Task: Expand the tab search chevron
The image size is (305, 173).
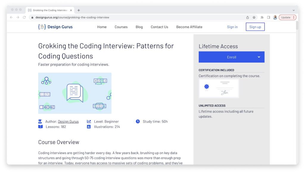Action: click(294, 10)
